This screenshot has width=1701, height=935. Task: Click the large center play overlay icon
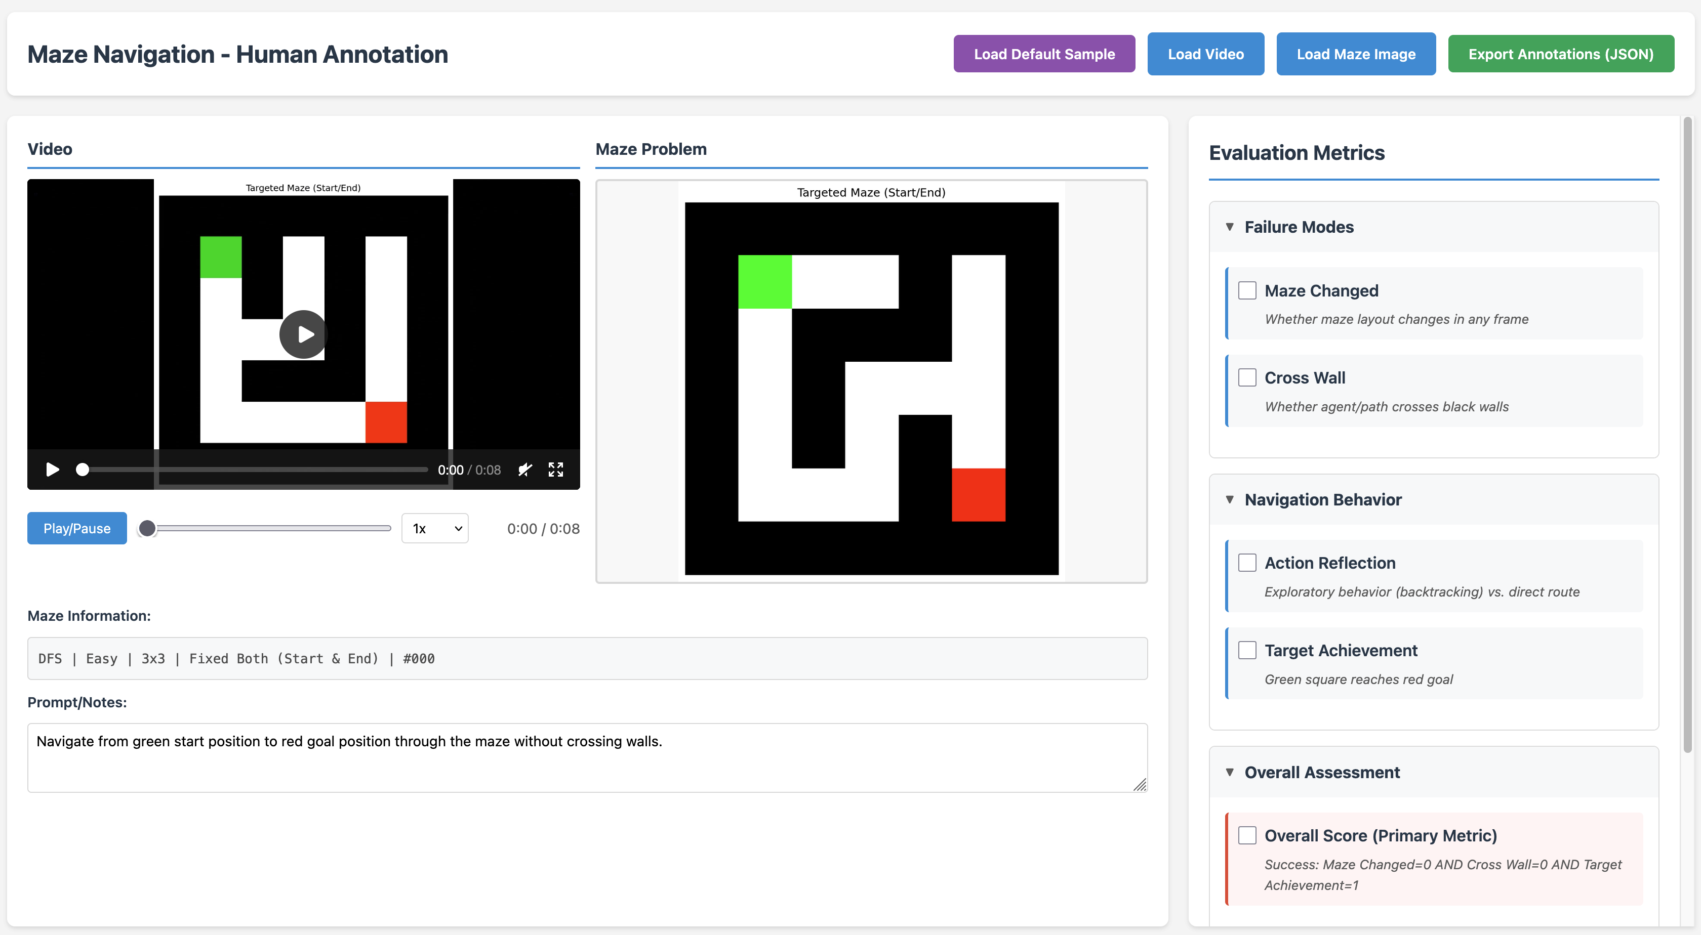click(303, 334)
